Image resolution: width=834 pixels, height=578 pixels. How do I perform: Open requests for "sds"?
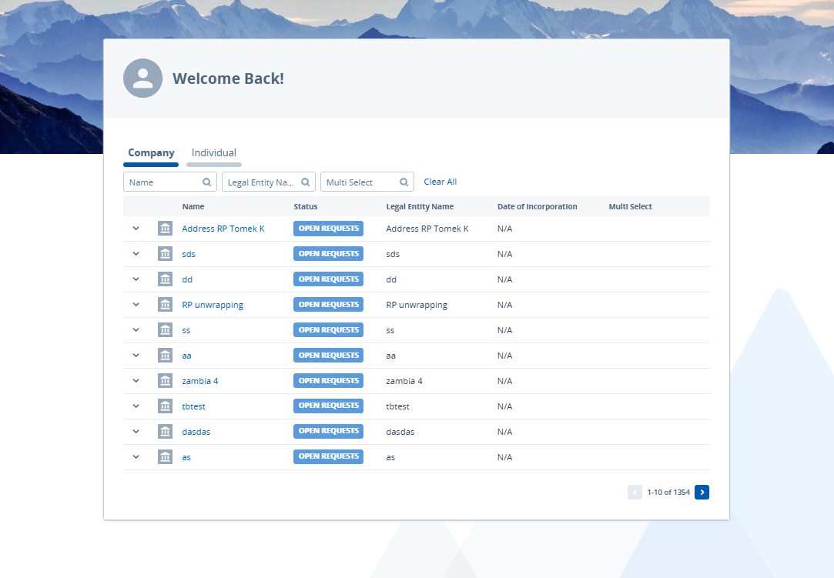point(328,253)
